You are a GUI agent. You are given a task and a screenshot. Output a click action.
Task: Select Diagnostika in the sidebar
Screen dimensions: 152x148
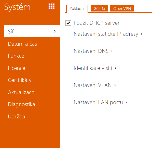(x=22, y=104)
